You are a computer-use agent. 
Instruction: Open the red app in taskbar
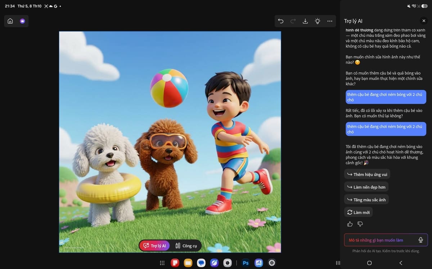(175, 263)
